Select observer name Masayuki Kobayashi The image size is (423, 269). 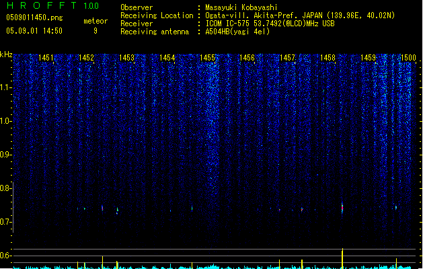[x=241, y=7]
